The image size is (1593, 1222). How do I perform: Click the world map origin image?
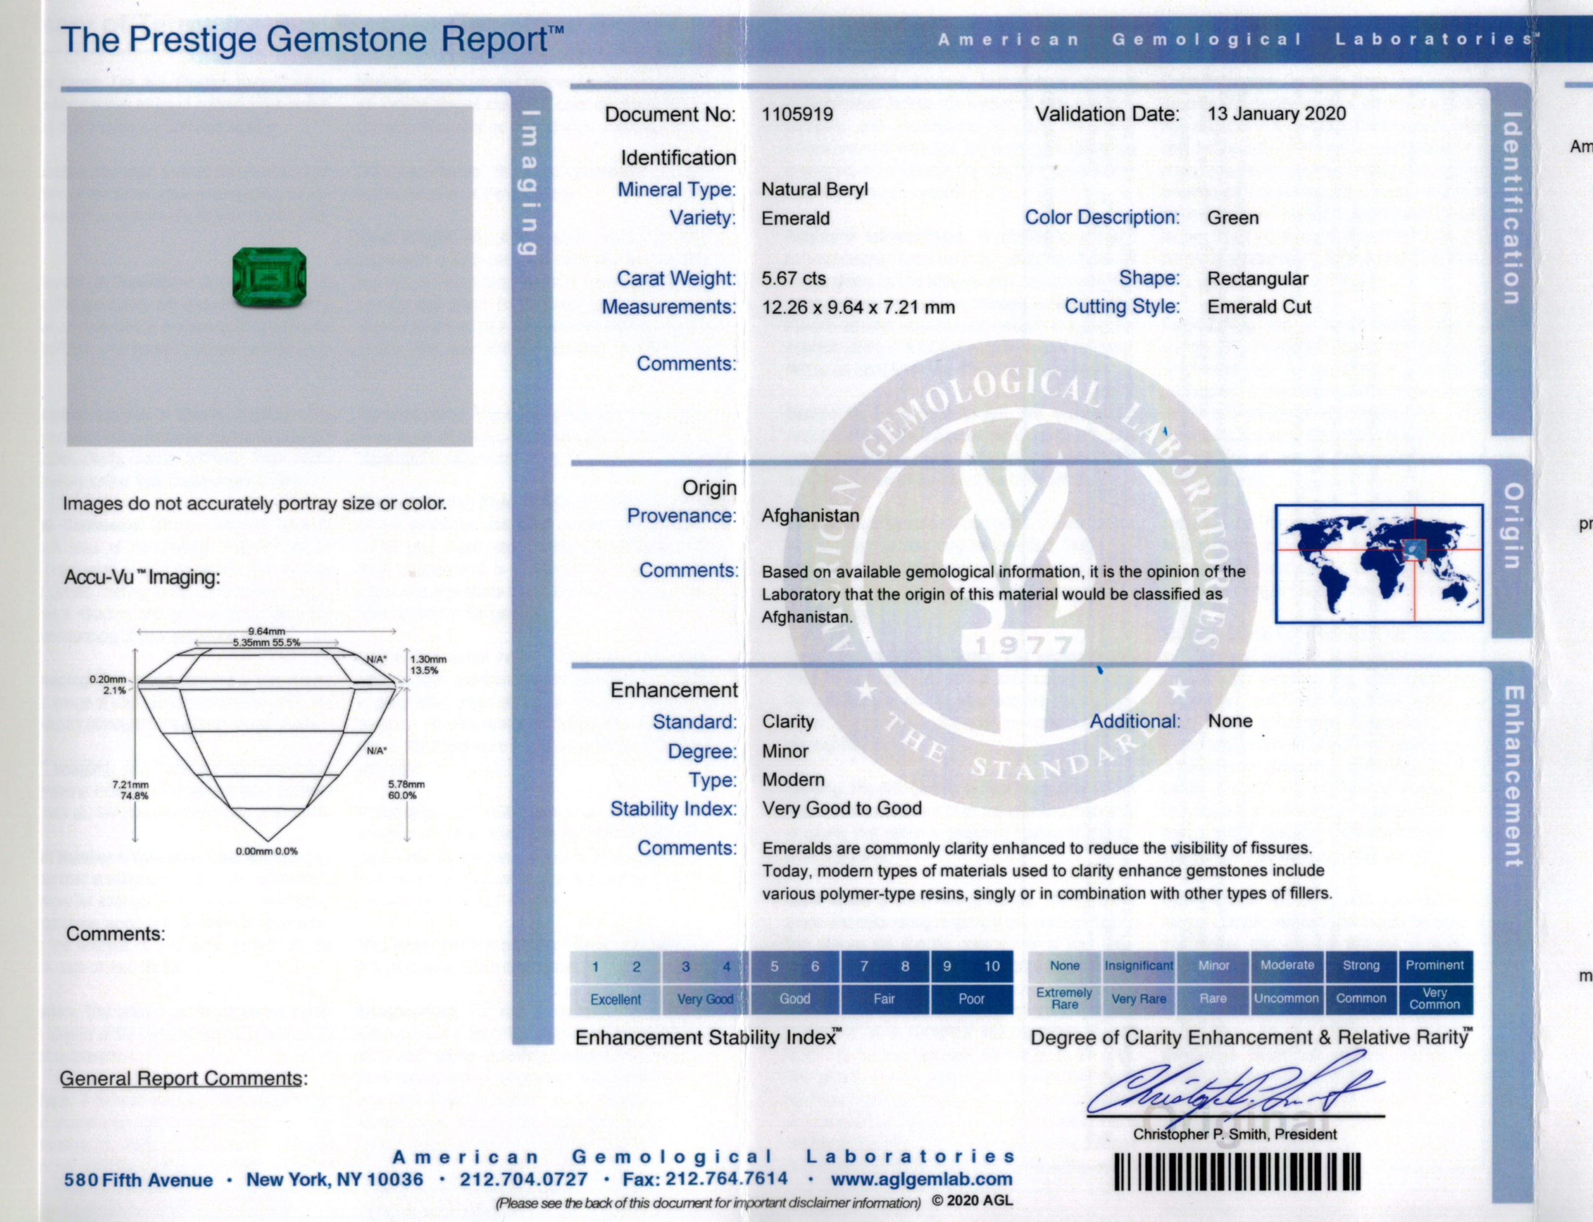[1379, 563]
